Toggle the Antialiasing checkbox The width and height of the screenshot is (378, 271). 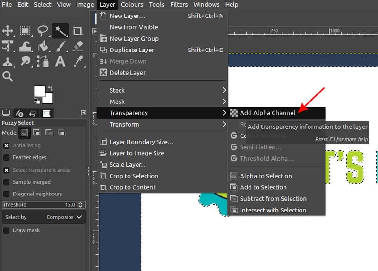click(7, 146)
